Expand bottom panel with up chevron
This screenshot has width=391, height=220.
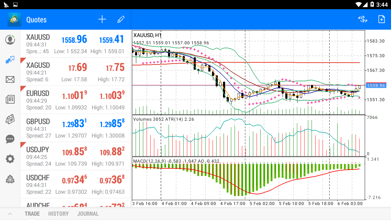coord(10,214)
